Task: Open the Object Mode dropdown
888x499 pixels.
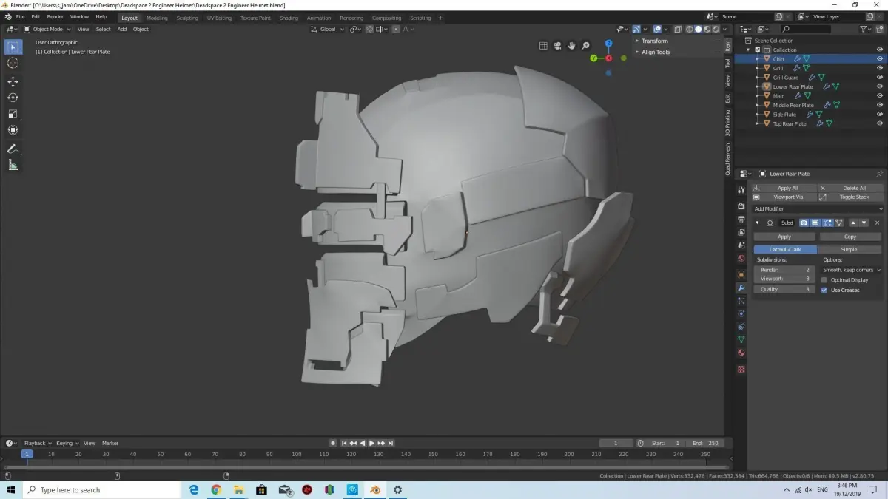Action: click(x=48, y=29)
